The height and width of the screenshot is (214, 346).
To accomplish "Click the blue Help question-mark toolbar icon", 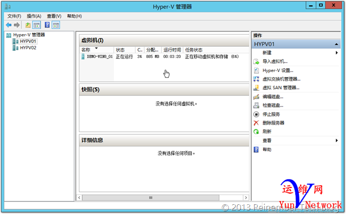I will [47, 25].
